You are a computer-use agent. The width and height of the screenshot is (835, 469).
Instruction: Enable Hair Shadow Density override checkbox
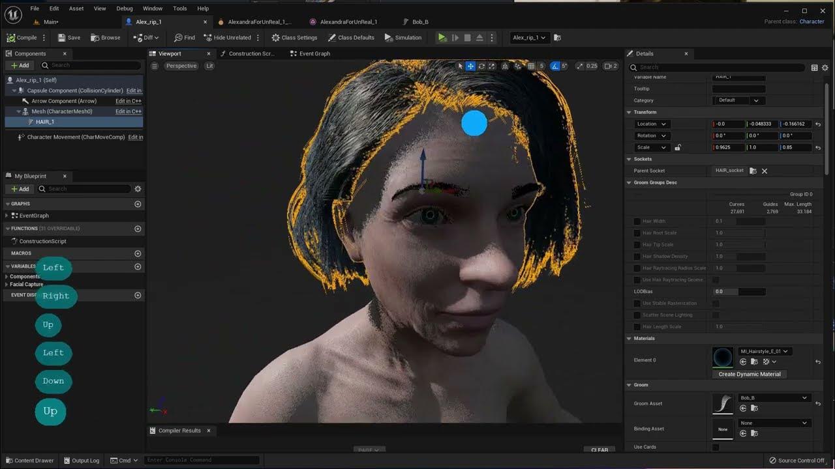(637, 257)
